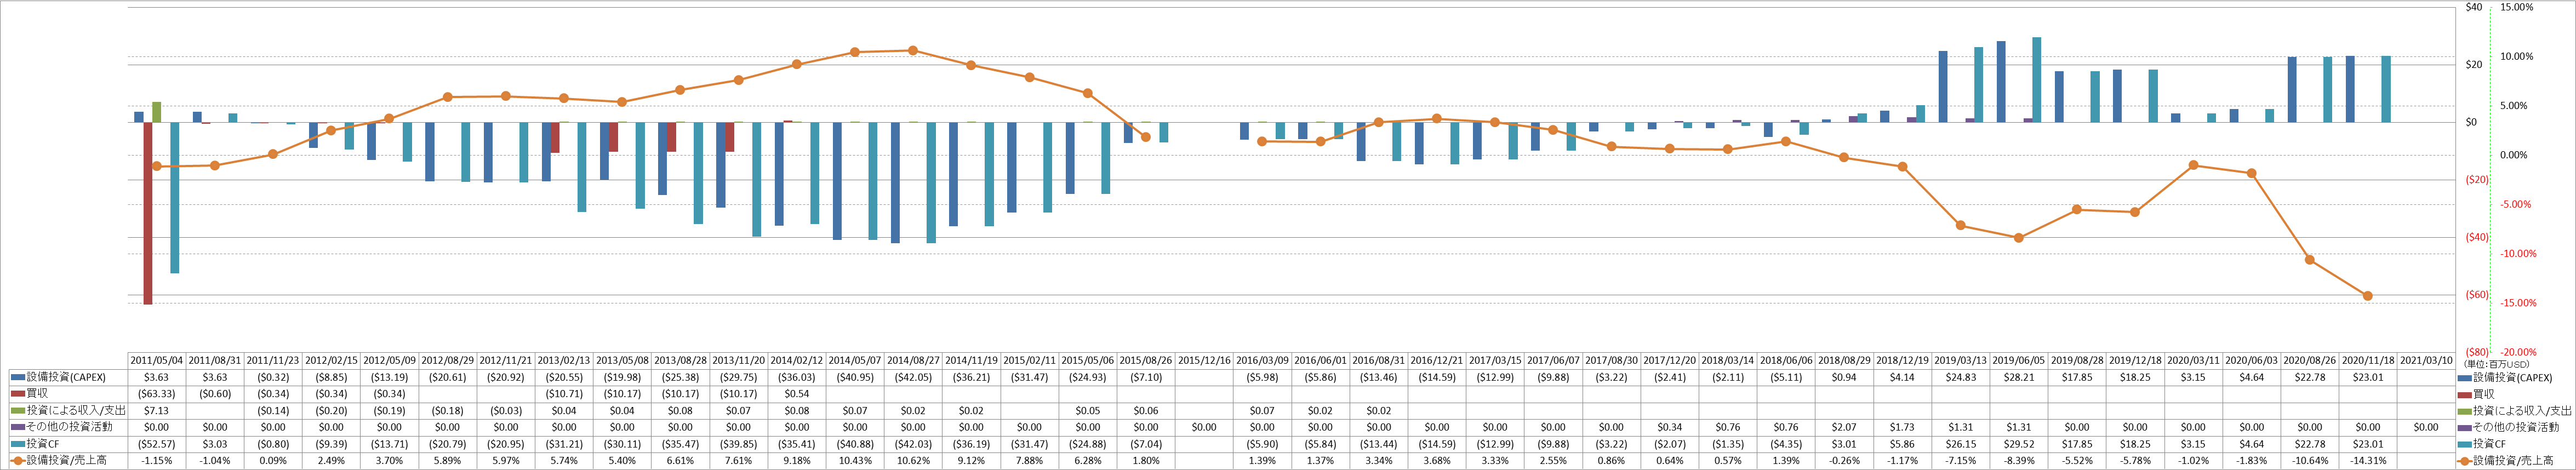Image resolution: width=2576 pixels, height=470 pixels.
Task: Select the $0.34 other investing activities cell
Action: pos(1670,427)
